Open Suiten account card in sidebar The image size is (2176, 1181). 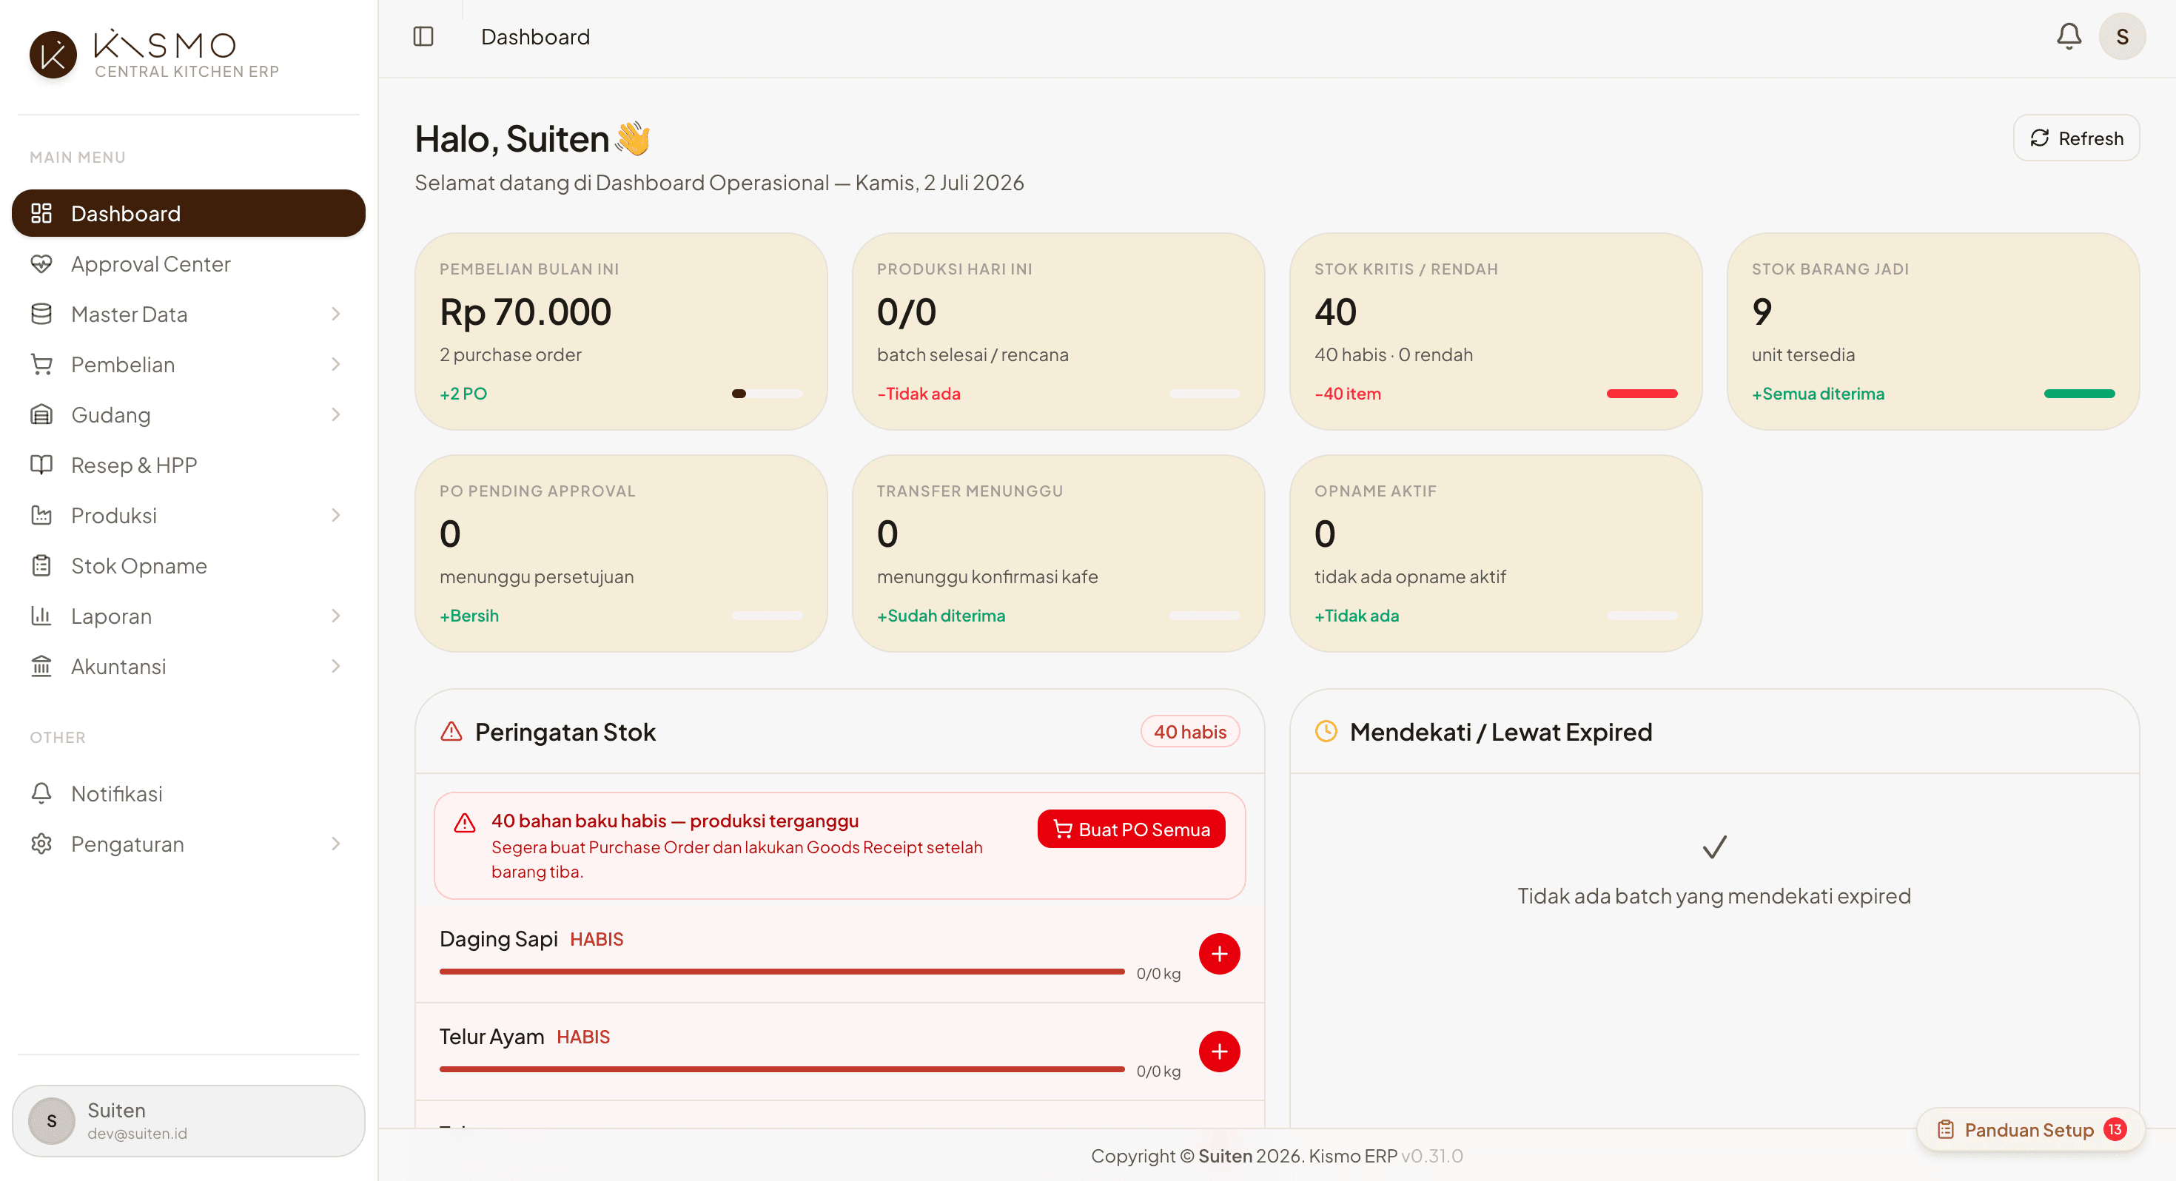[x=189, y=1120]
